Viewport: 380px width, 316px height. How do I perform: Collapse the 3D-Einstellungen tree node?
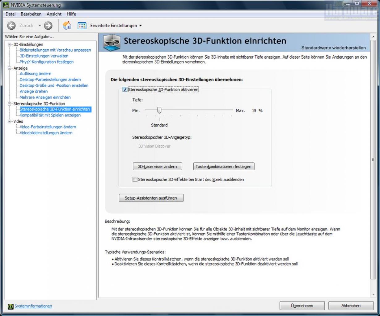(x=10, y=44)
